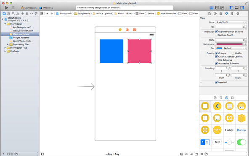The image size is (249, 156).
Task: Uncheck the Installed checkbox
Action: [216, 82]
